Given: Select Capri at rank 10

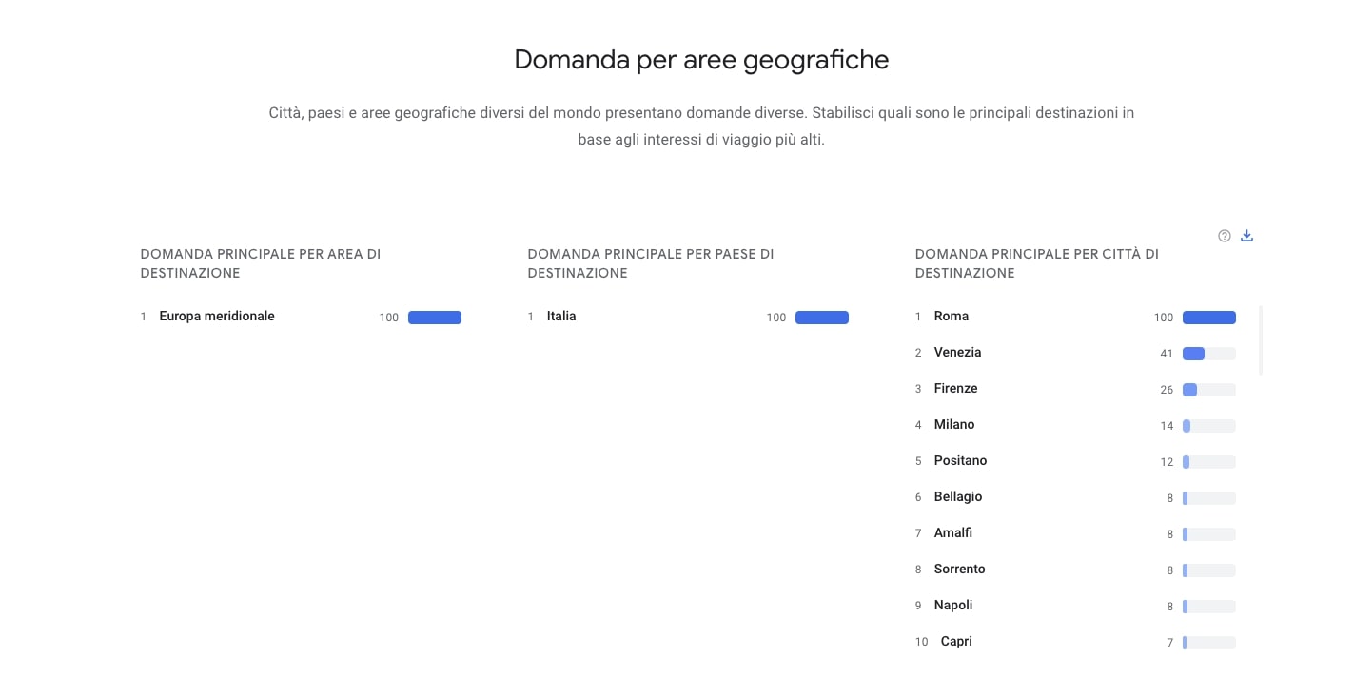Looking at the screenshot, I should 956,642.
